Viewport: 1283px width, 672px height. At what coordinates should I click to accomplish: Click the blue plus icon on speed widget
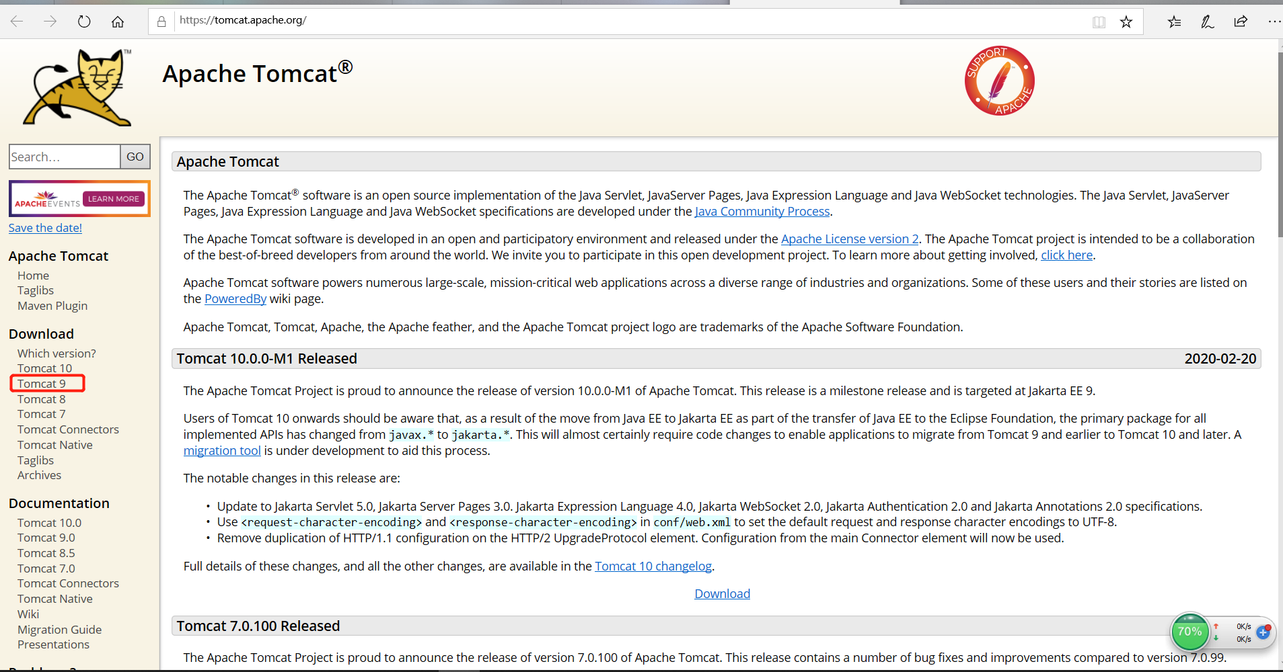[x=1263, y=632]
